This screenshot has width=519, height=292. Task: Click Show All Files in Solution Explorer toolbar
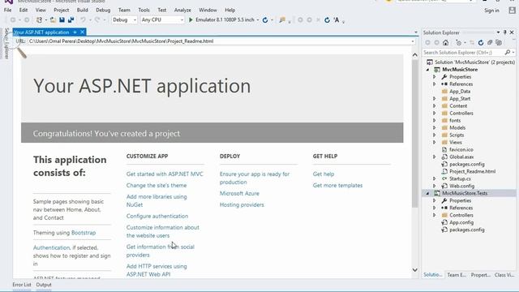[x=499, y=43]
